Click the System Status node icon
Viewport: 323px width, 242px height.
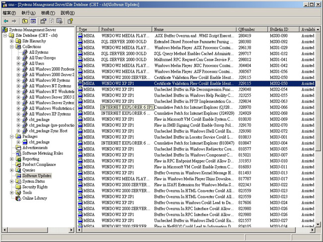[x=18, y=181]
